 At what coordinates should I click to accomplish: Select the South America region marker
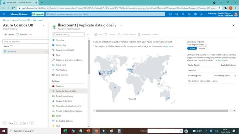click(115, 88)
